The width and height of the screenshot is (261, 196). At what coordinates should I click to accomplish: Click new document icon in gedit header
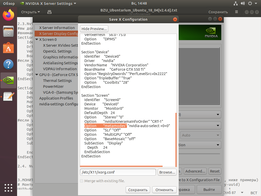click(49, 12)
